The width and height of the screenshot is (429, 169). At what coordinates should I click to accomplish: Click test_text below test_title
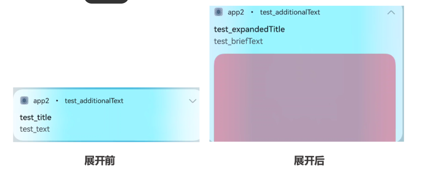click(x=35, y=129)
